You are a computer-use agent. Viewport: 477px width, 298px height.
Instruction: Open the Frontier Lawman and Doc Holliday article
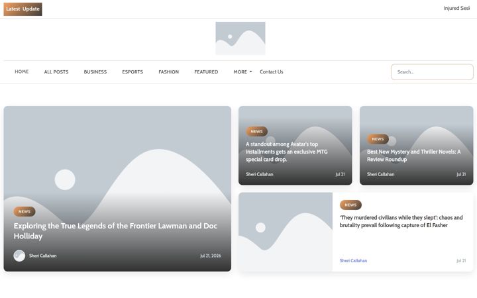coord(115,231)
